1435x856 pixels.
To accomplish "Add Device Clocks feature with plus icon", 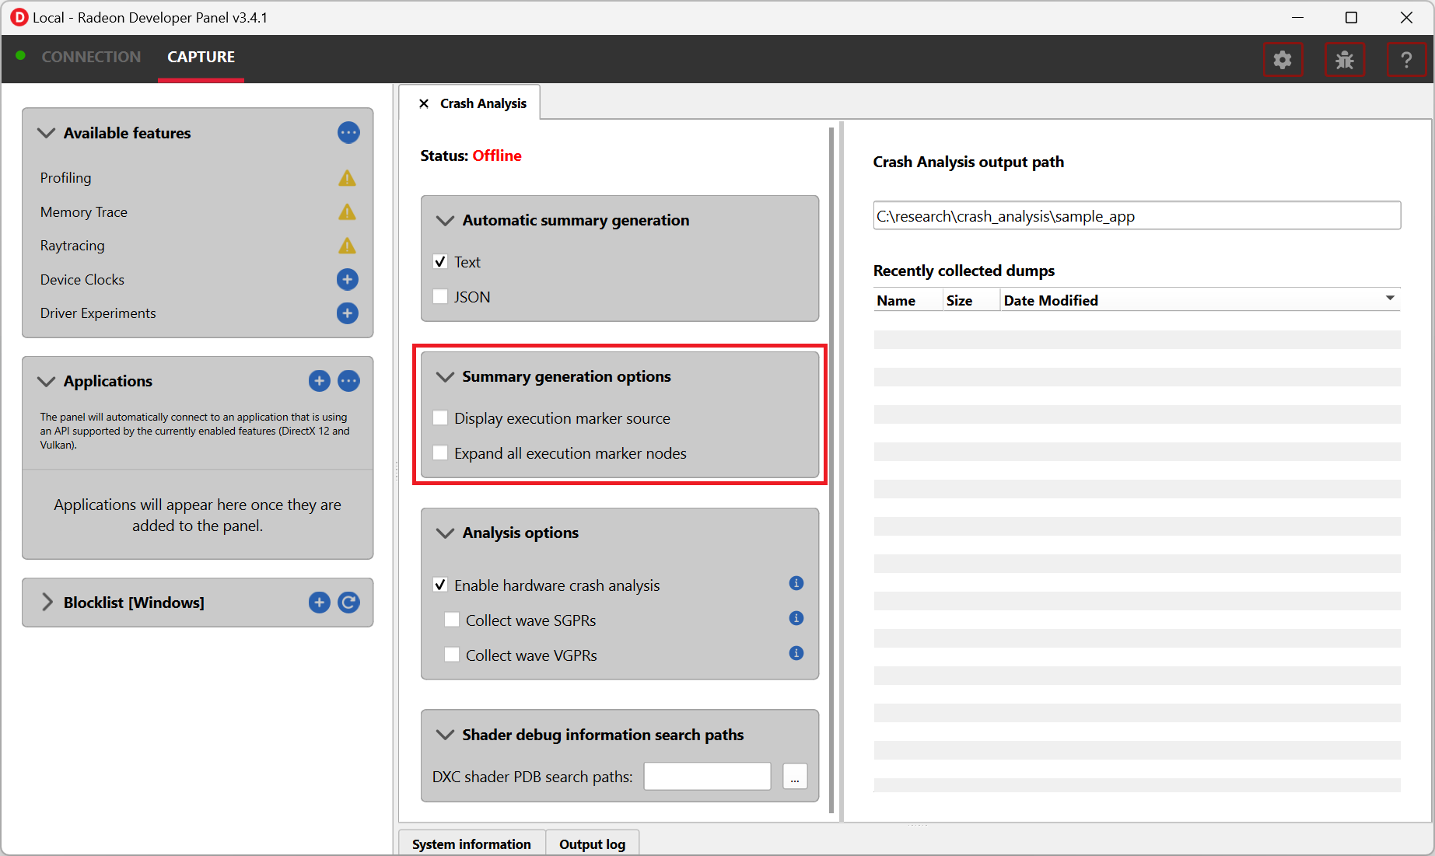I will [347, 279].
